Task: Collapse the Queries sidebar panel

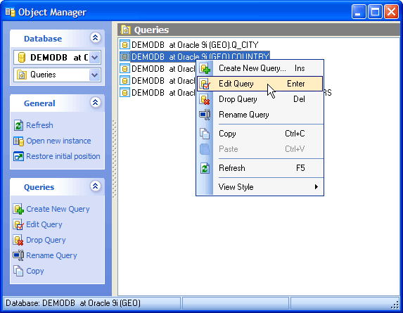Action: tap(96, 186)
